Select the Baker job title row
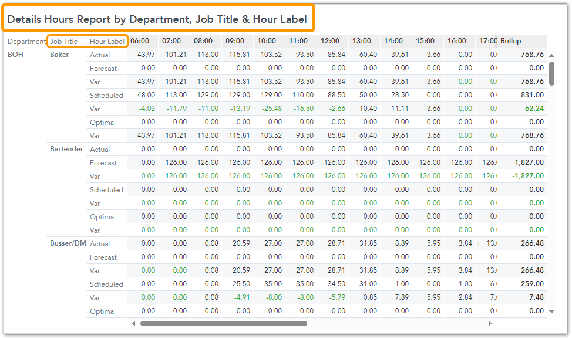Image resolution: width=572 pixels, height=339 pixels. pyautogui.click(x=59, y=55)
